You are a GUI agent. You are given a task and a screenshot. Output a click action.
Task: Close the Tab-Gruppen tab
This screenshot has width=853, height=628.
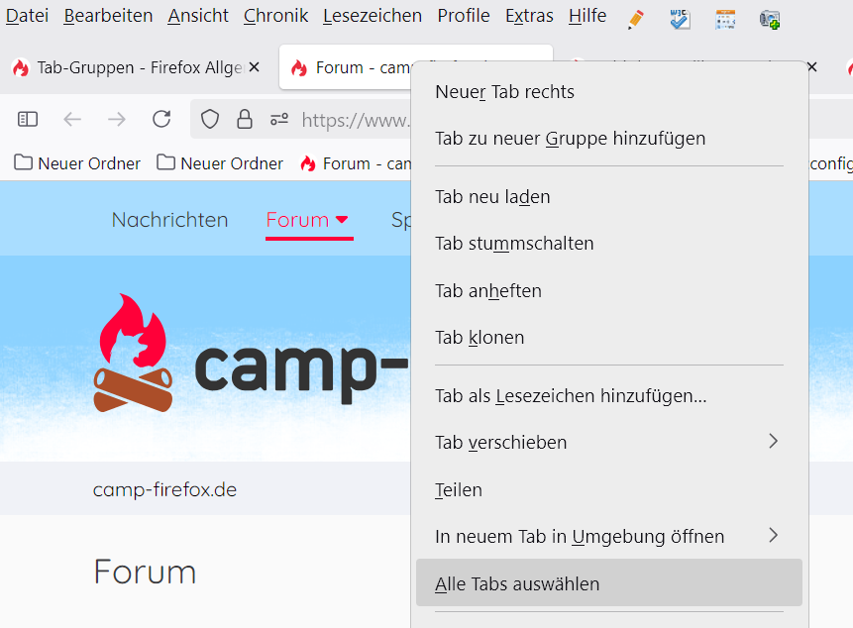pos(254,67)
